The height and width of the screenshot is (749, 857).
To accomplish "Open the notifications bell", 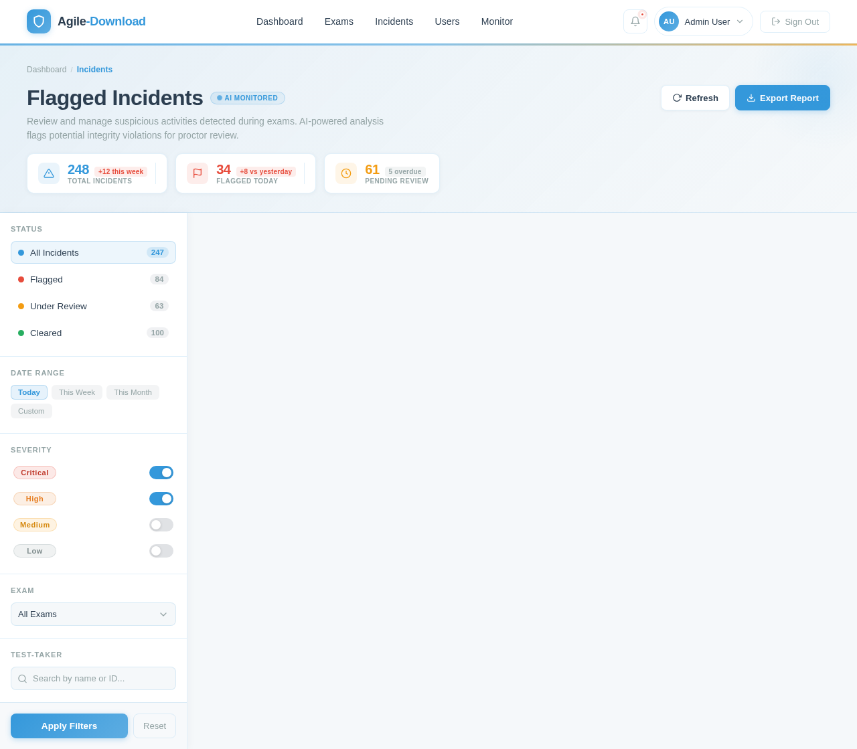I will click(635, 21).
